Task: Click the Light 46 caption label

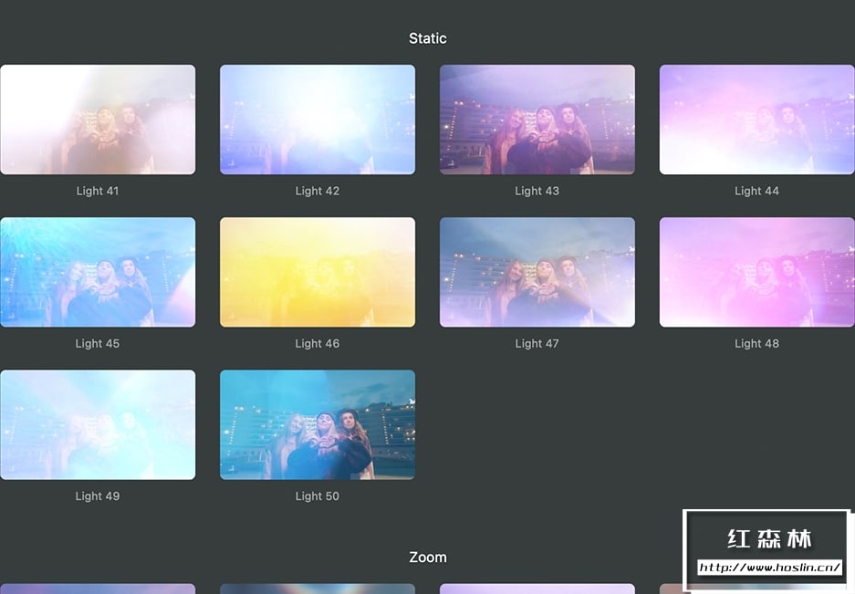Action: (x=318, y=344)
